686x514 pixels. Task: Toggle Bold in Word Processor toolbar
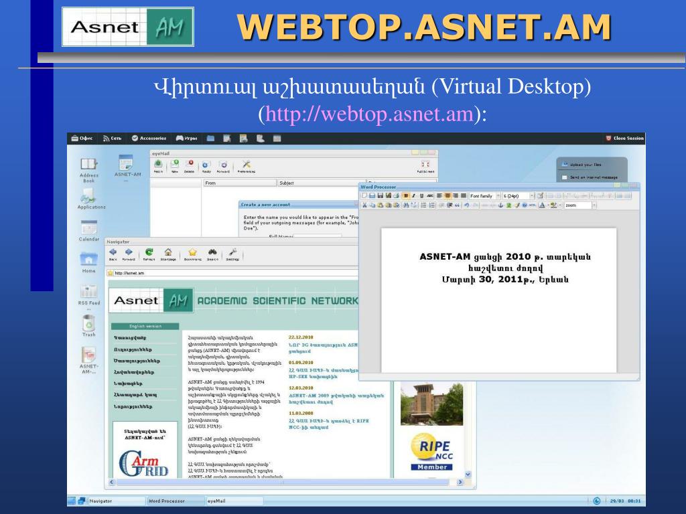[406, 196]
